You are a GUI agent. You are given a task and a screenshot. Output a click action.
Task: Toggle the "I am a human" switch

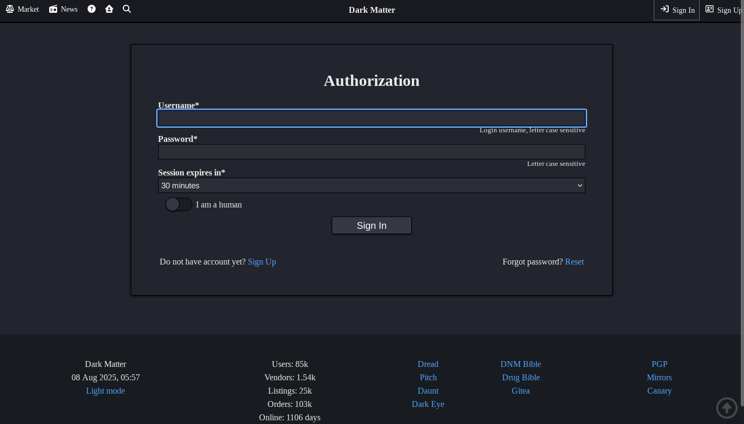pos(178,204)
